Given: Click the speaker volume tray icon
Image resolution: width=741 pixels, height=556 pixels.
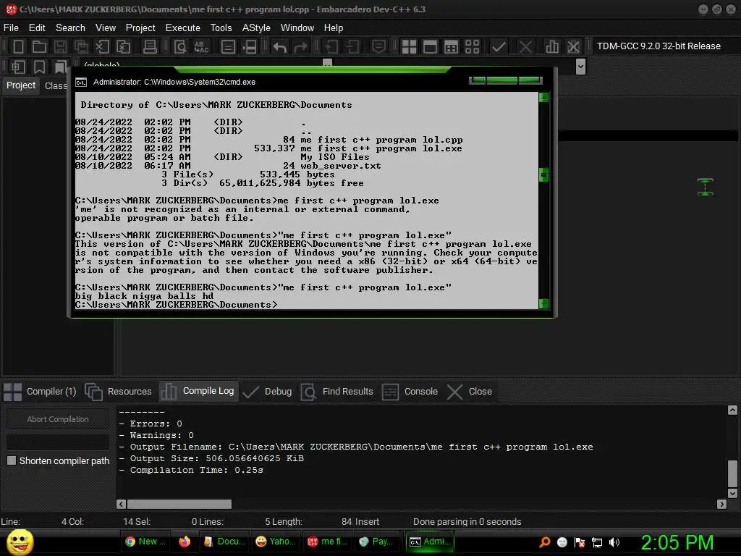Looking at the screenshot, I should click(614, 542).
